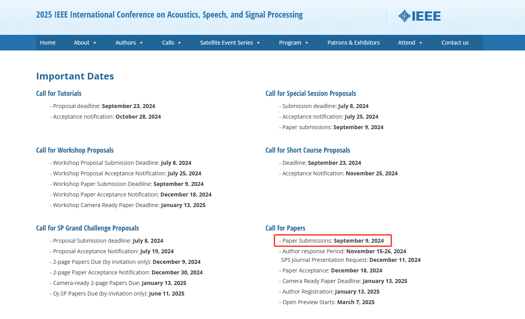
Task: Click the highlighted Paper Submissions date line
Action: [x=332, y=241]
